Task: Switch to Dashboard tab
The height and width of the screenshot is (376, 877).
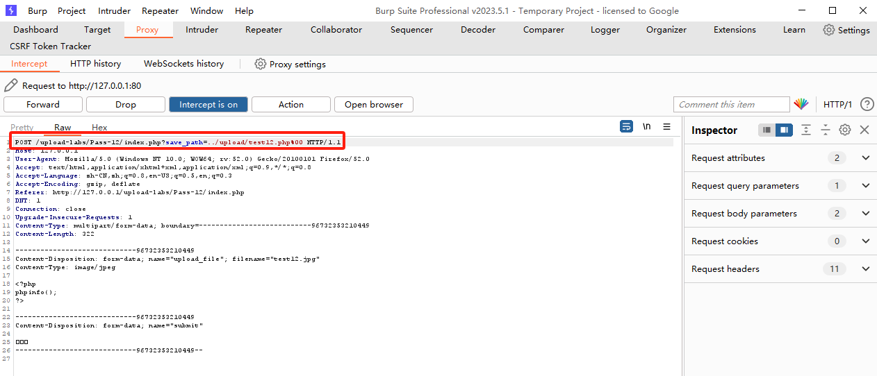Action: click(35, 30)
